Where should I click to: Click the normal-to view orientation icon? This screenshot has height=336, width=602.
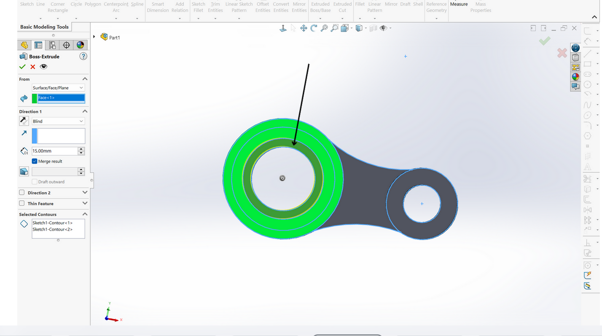(x=283, y=28)
